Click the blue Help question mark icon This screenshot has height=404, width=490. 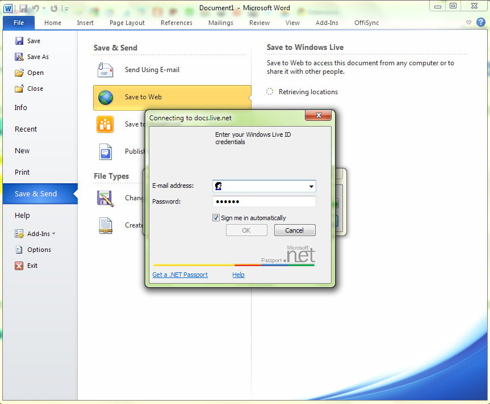480,22
